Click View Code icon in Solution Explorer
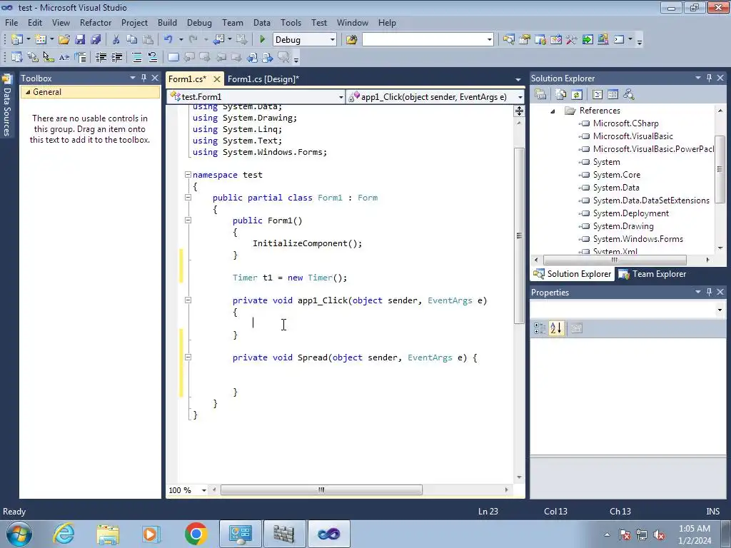The image size is (731, 548). pyautogui.click(x=598, y=95)
